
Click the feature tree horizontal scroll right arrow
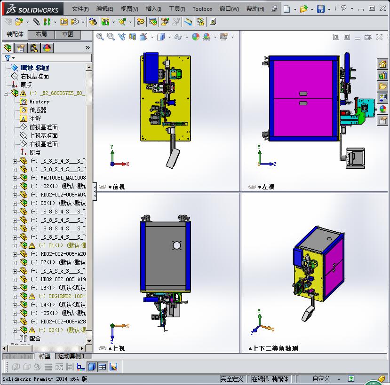[82, 348]
